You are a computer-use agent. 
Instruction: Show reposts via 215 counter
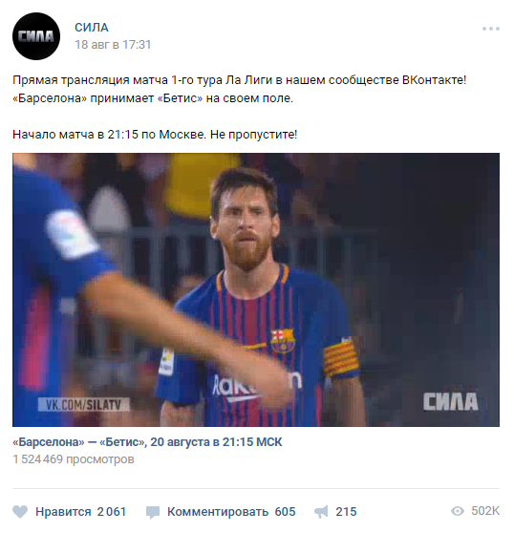point(346,512)
